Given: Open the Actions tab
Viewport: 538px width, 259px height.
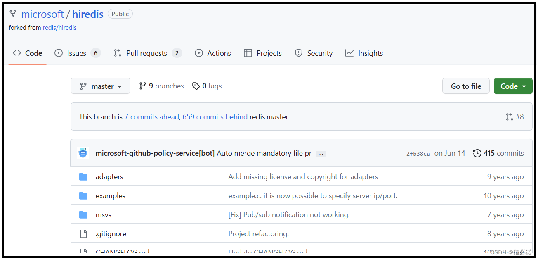Looking at the screenshot, I should pyautogui.click(x=213, y=53).
